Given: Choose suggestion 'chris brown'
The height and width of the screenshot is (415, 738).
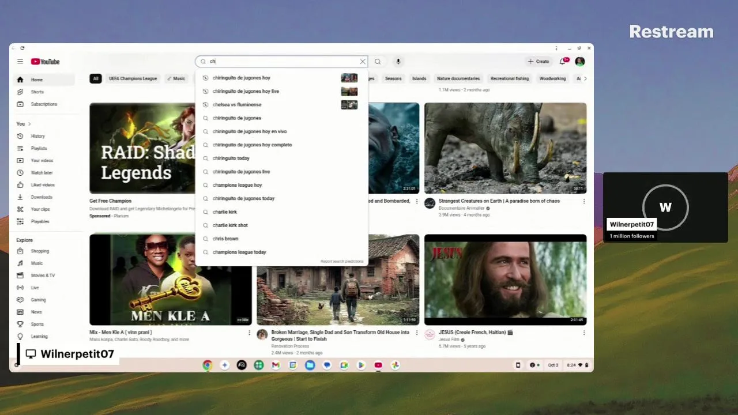Looking at the screenshot, I should 281,239.
